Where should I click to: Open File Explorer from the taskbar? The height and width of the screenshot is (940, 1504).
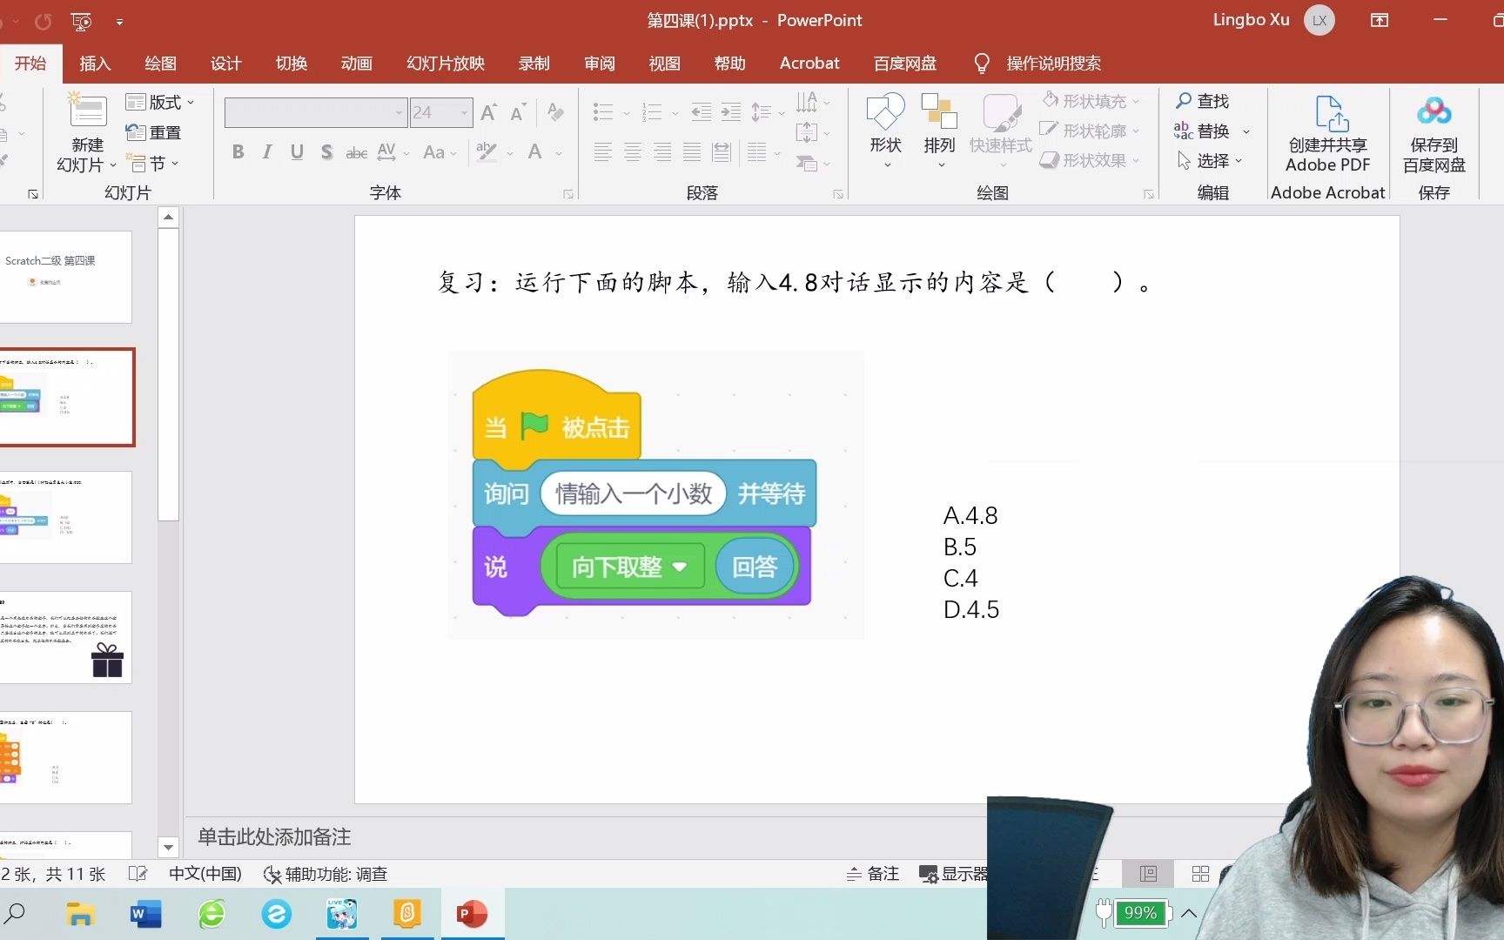[x=80, y=914]
